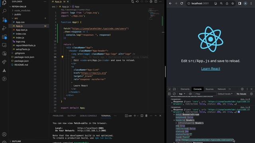Click the console Filter input field
Screen dimensions: 255x143
point(205,94)
